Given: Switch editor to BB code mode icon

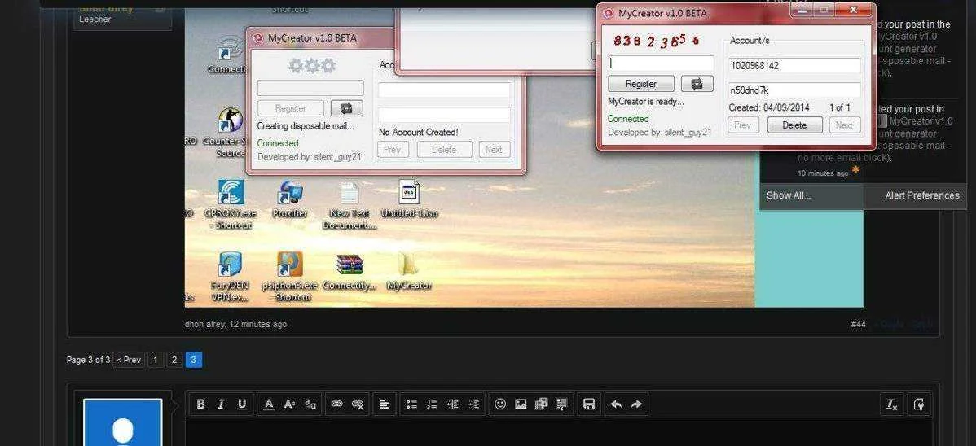Looking at the screenshot, I should 919,404.
